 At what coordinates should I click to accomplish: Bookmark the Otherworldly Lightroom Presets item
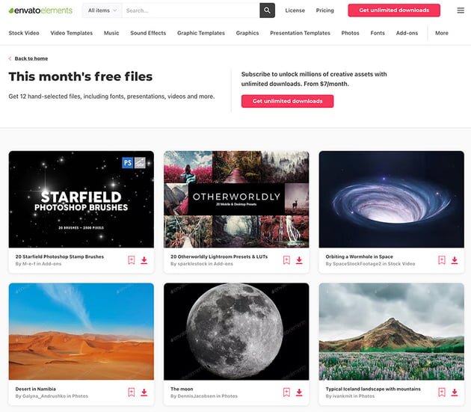286,260
